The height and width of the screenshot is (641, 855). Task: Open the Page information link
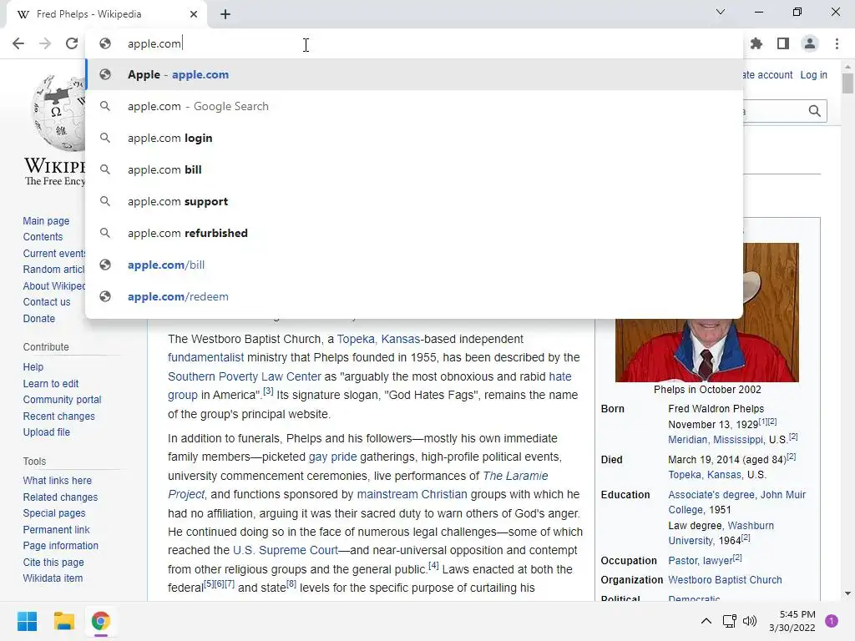click(60, 546)
